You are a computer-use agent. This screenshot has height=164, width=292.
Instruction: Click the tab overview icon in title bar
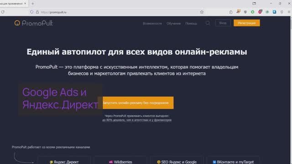coord(254,3)
